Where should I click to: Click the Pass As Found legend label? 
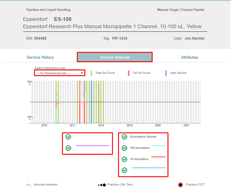point(105,73)
